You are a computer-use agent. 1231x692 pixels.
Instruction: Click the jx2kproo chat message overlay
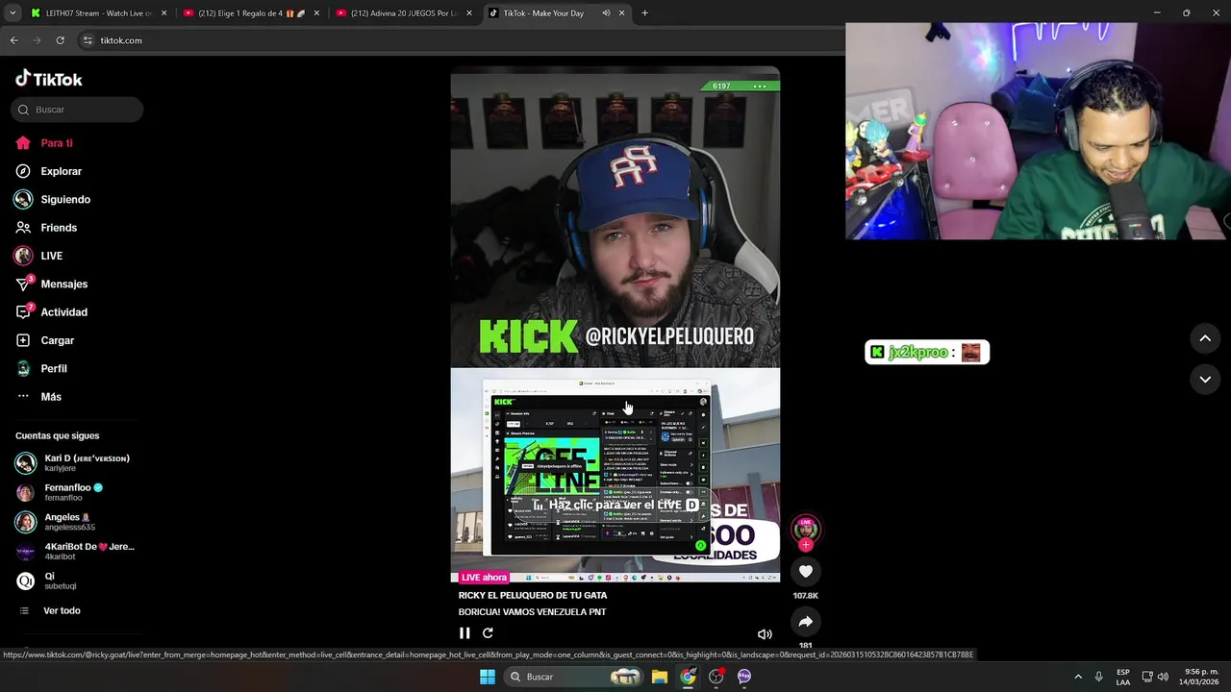pos(926,353)
